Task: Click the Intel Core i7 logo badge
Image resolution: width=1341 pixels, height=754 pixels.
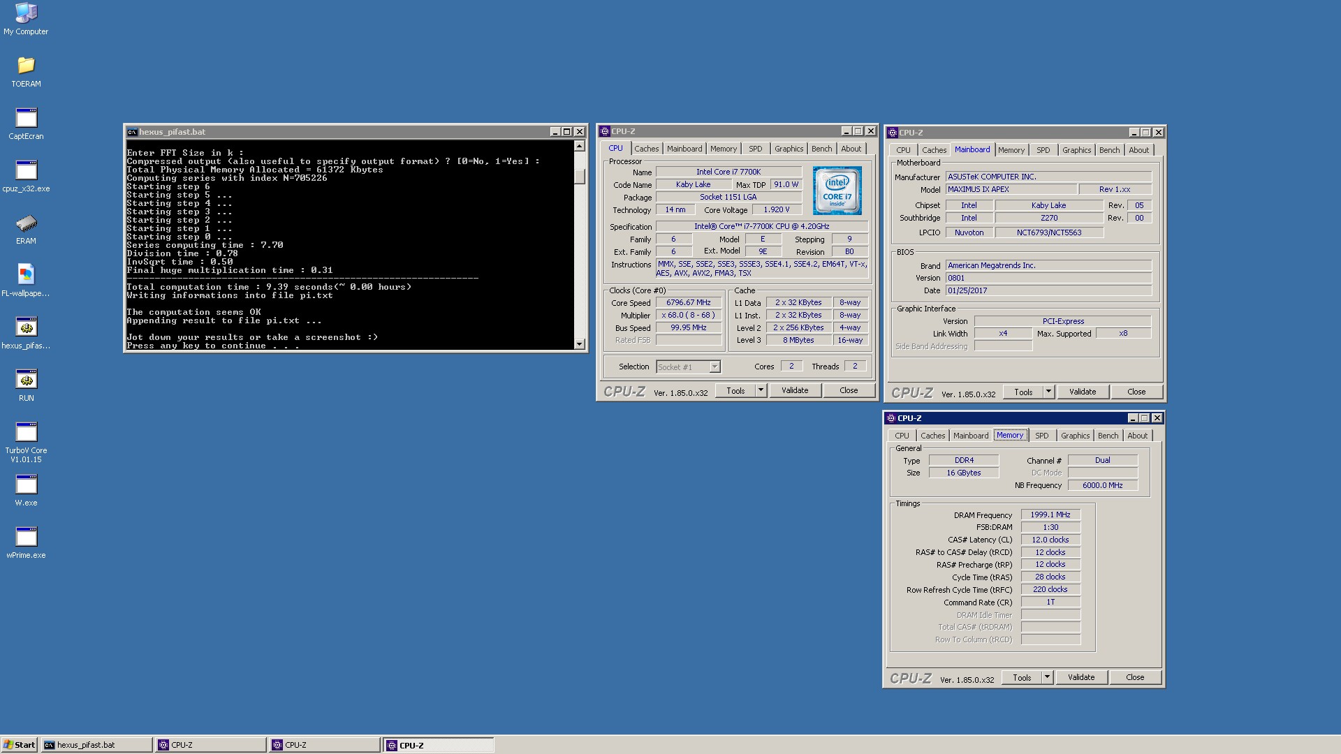Action: pos(837,190)
